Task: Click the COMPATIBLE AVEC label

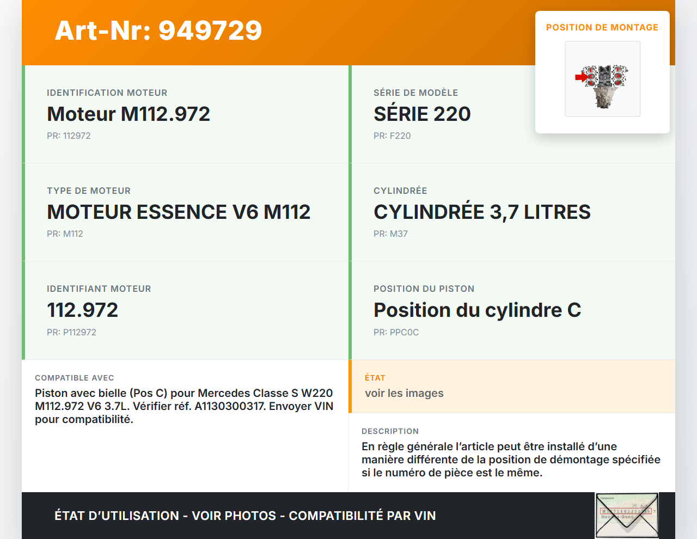Action: click(75, 378)
